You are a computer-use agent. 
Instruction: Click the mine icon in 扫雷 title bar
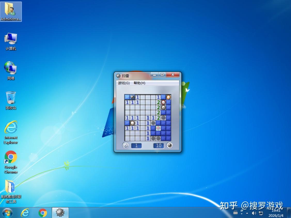pyautogui.click(x=118, y=76)
